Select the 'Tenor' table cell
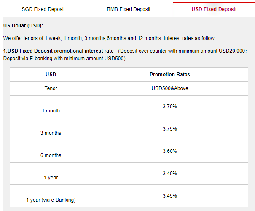255x211 pixels. point(51,88)
